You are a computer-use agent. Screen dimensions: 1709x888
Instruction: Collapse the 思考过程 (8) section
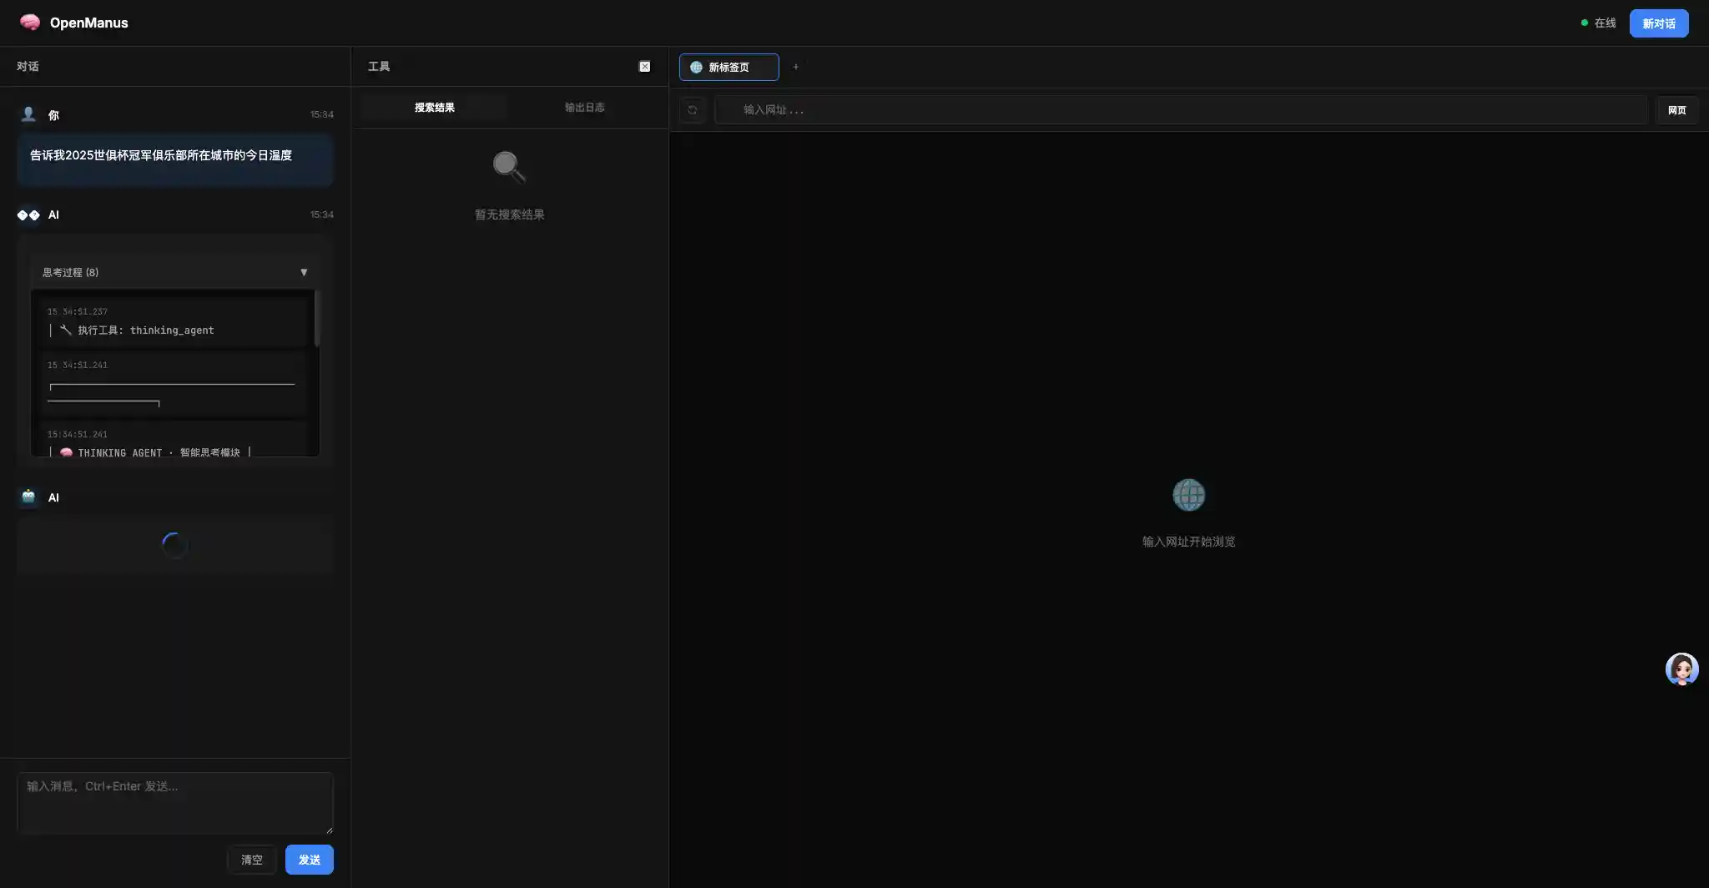point(304,272)
